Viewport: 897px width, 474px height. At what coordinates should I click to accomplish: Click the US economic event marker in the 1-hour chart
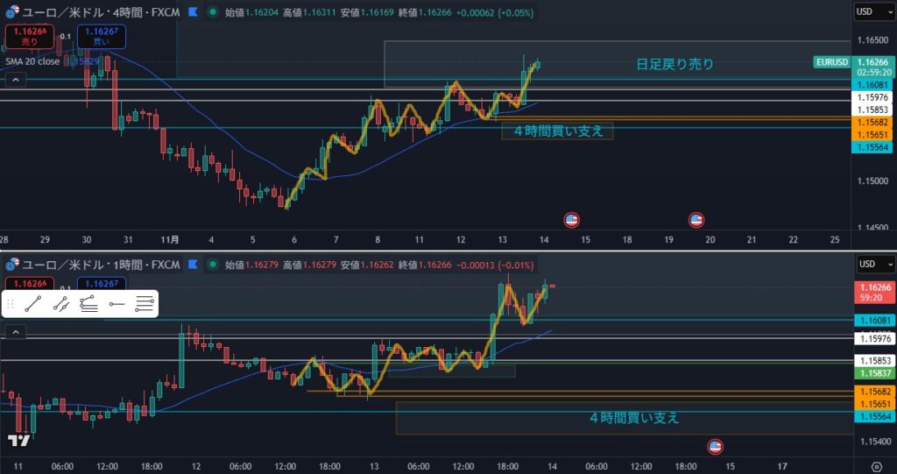pos(715,446)
